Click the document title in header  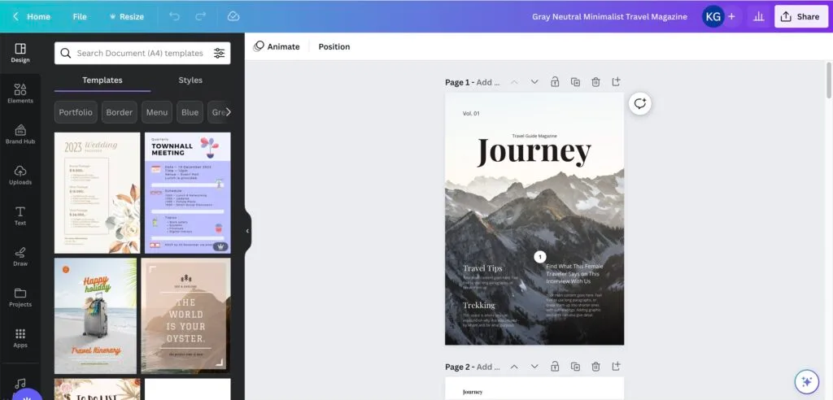[609, 16]
